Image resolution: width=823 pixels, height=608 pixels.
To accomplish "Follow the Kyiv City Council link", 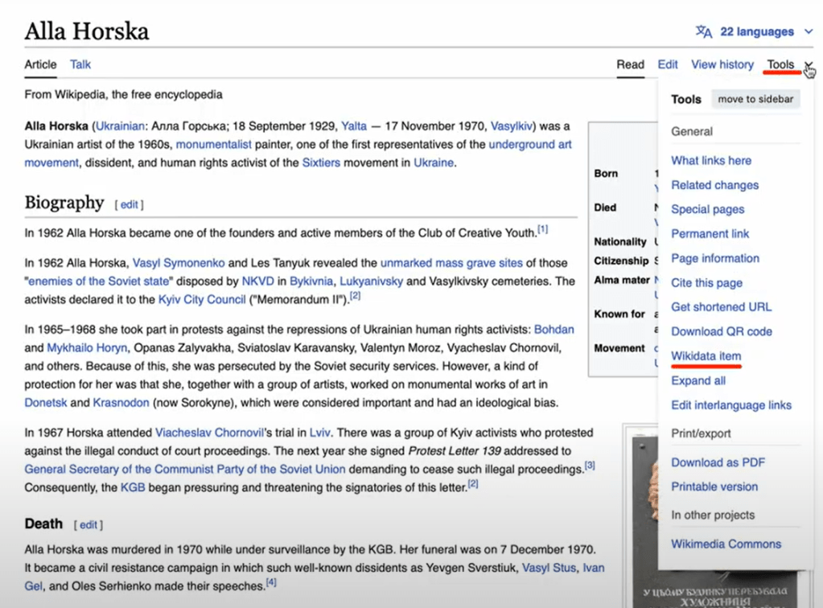I will 202,300.
